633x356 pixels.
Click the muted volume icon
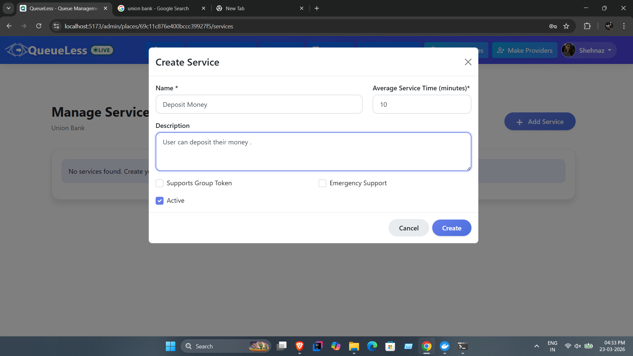[x=578, y=346]
